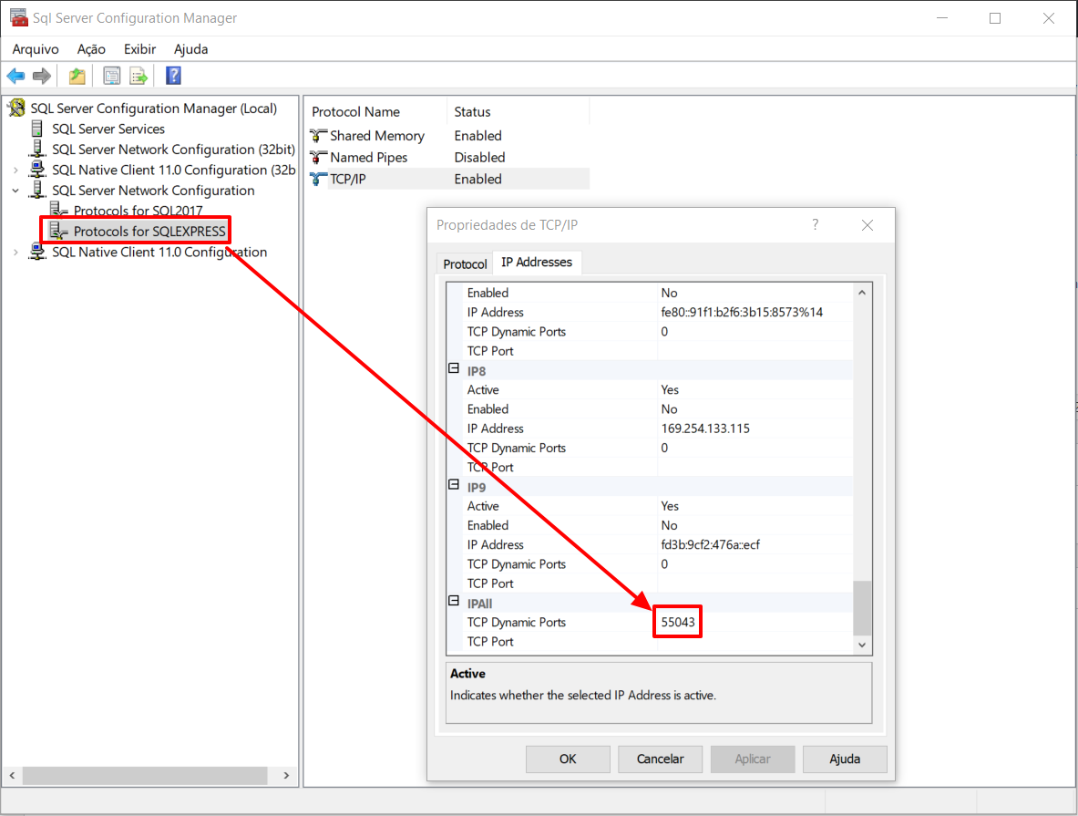The image size is (1078, 816).
Task: Select Protocols for SQL2017 in the tree
Action: coord(139,210)
